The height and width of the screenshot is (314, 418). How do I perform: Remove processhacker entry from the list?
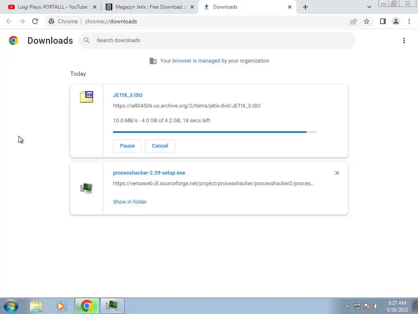[337, 173]
